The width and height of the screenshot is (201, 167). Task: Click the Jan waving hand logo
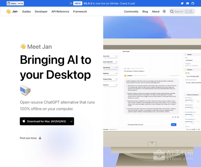[x=8, y=11]
